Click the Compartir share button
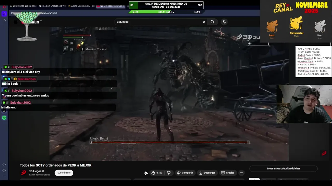 pos(185,173)
